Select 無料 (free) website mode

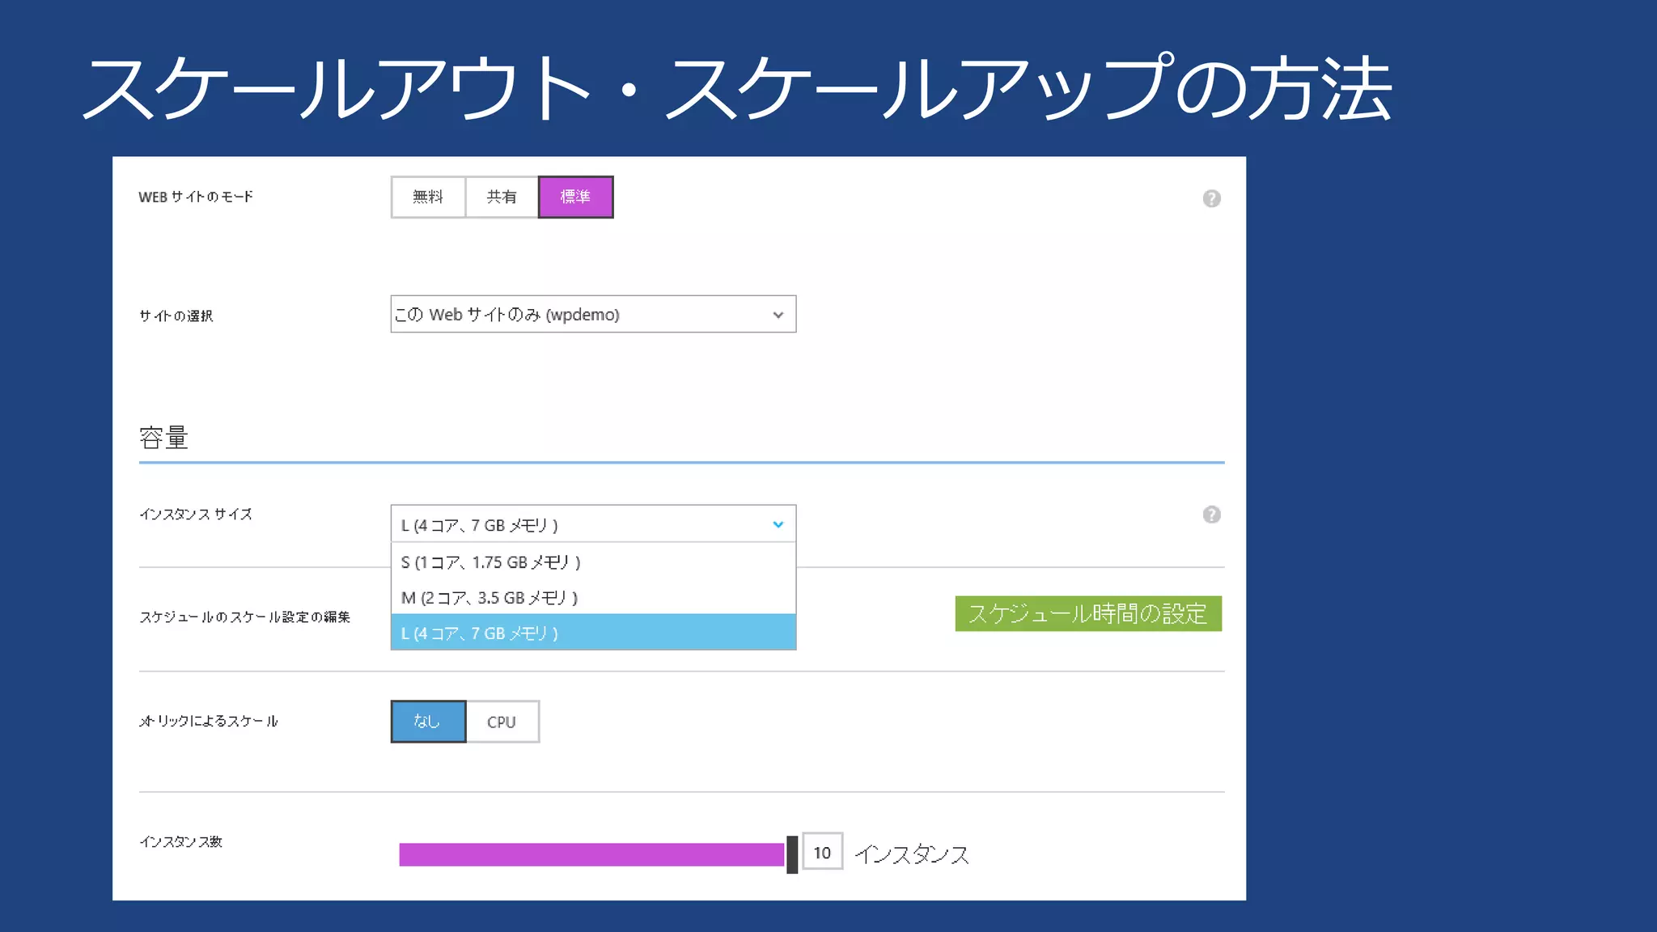pos(428,197)
